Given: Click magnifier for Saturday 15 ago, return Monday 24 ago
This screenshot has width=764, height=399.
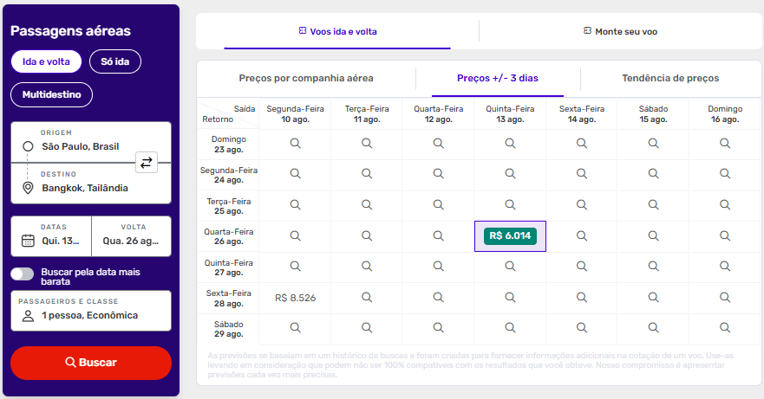Looking at the screenshot, I should (653, 173).
